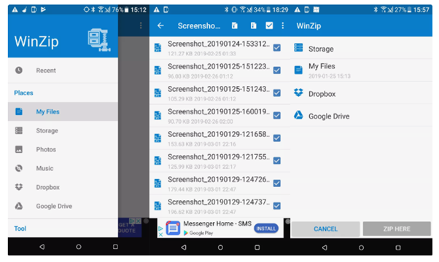439x262 pixels.
Task: Click the Photos picture icon in drawer
Action: click(x=19, y=149)
